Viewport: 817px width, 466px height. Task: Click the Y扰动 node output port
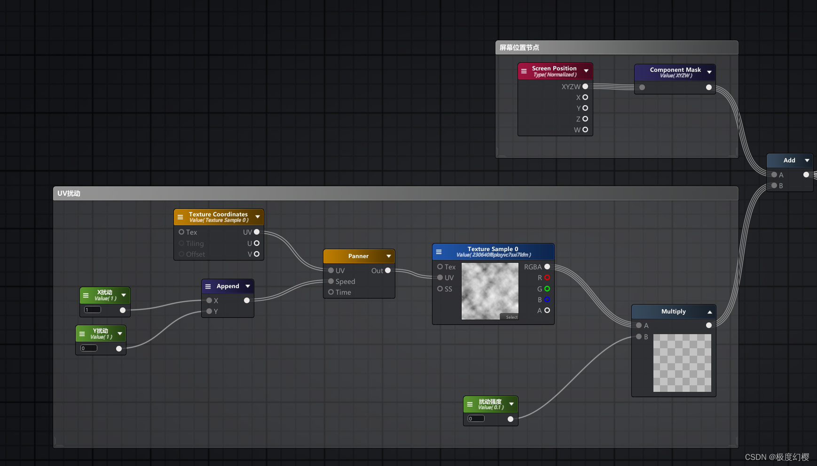coord(119,348)
